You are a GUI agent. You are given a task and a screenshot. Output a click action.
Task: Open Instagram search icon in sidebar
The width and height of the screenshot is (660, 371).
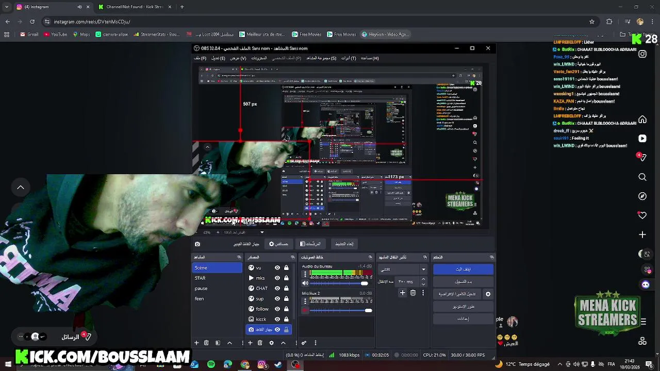tap(642, 177)
